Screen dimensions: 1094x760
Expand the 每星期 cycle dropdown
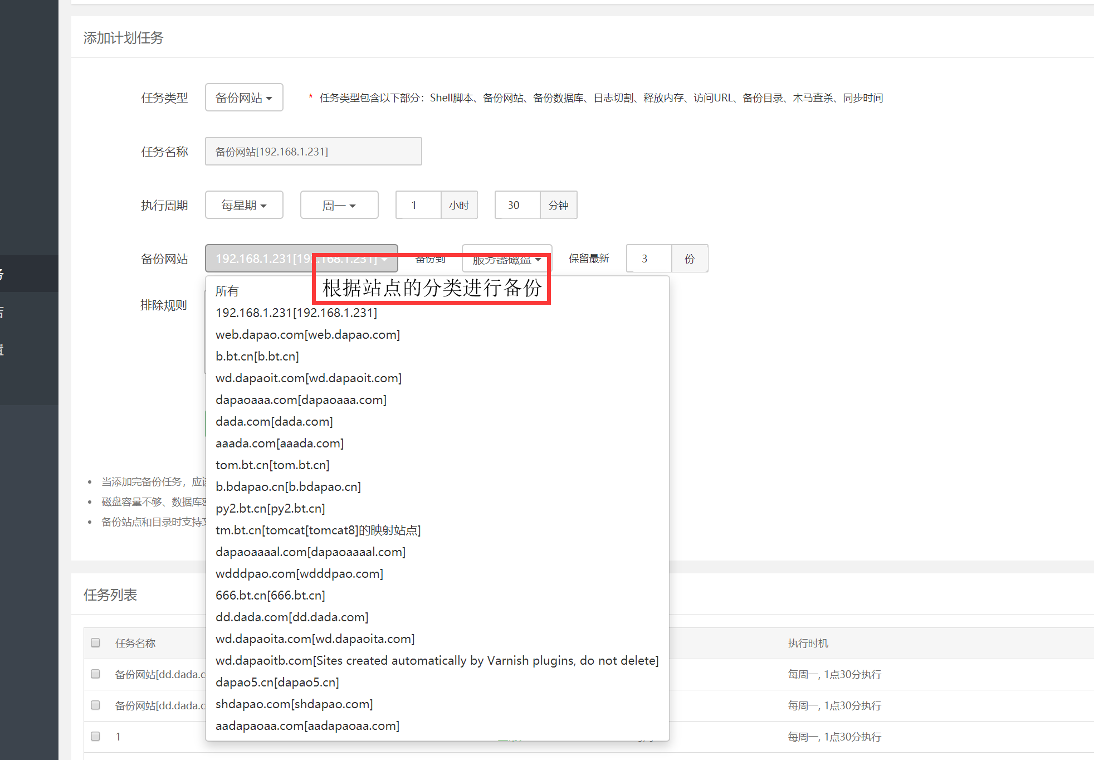click(244, 205)
